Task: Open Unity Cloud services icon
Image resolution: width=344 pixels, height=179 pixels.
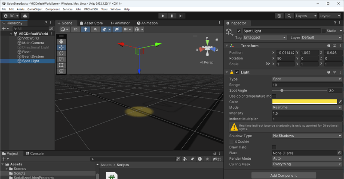Action: pos(25,16)
